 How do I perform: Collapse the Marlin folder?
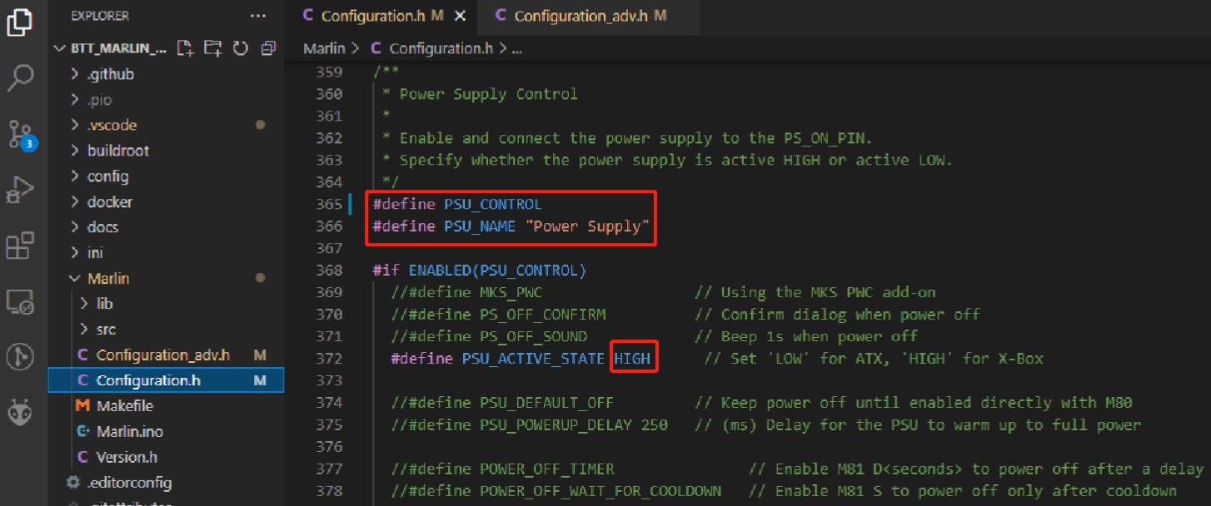107,278
